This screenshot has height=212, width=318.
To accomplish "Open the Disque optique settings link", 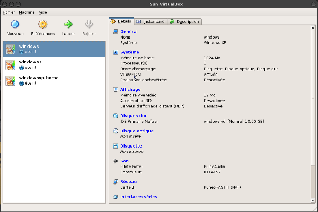I will [137, 131].
